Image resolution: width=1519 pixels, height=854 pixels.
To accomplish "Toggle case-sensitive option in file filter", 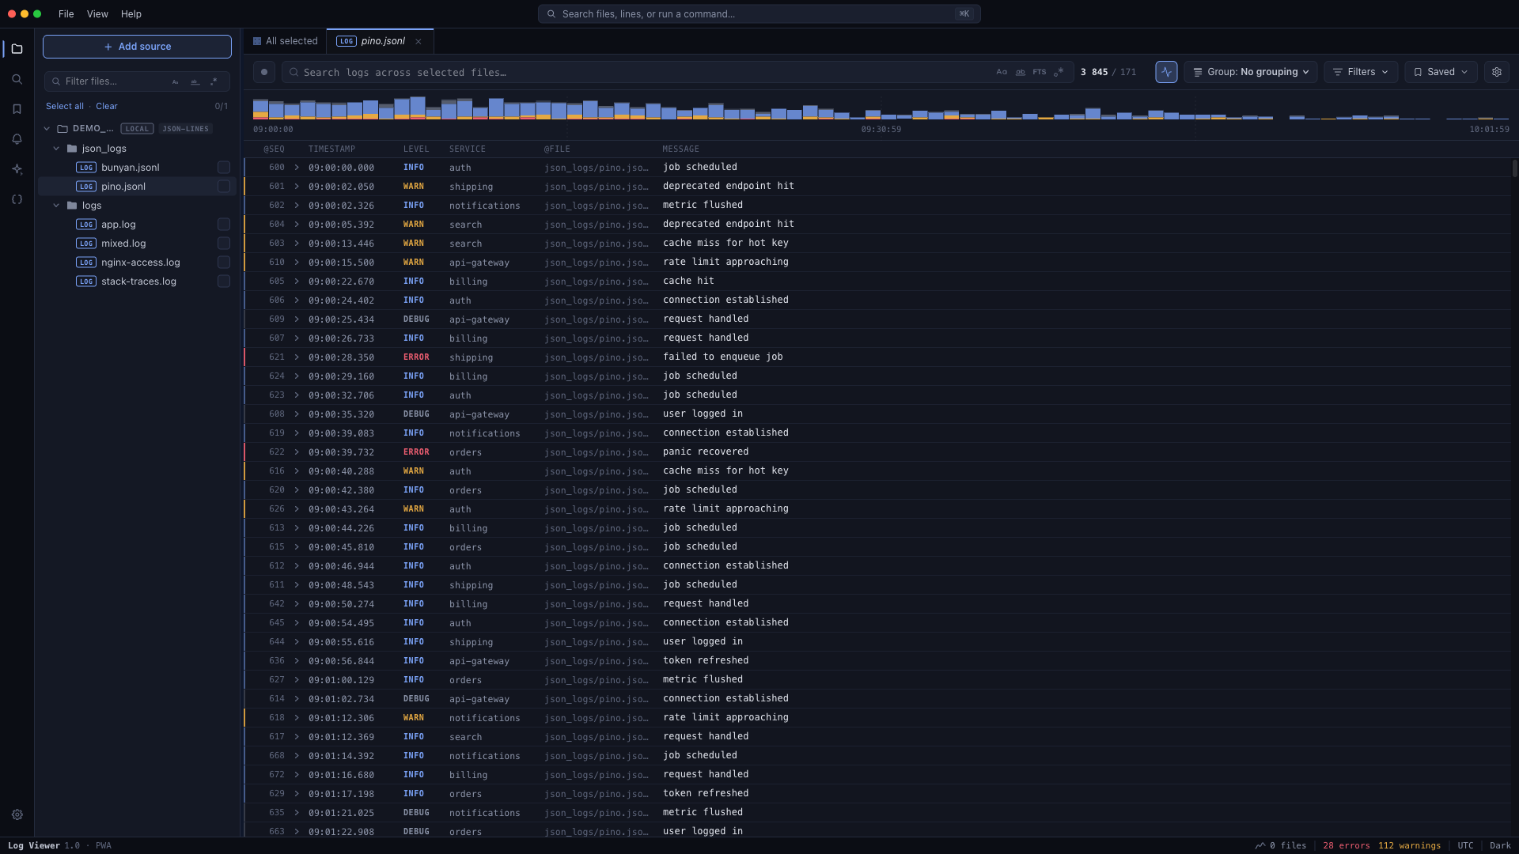I will click(176, 81).
